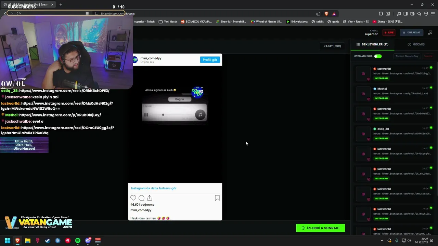This screenshot has height=246, width=438.
Task: Click the INSTAGRAM tag on ostiq_38 item
Action: (x=382, y=138)
